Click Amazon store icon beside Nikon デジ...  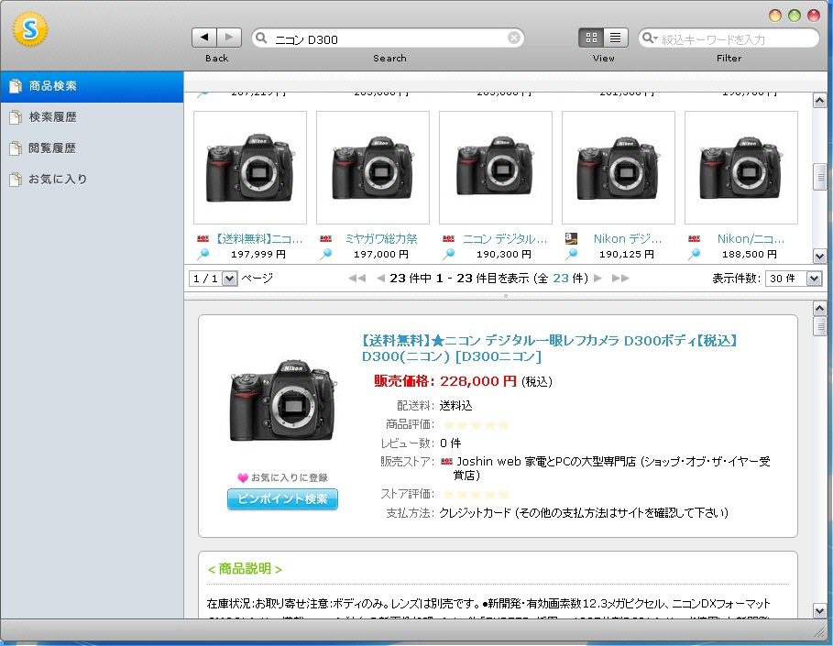coord(571,238)
